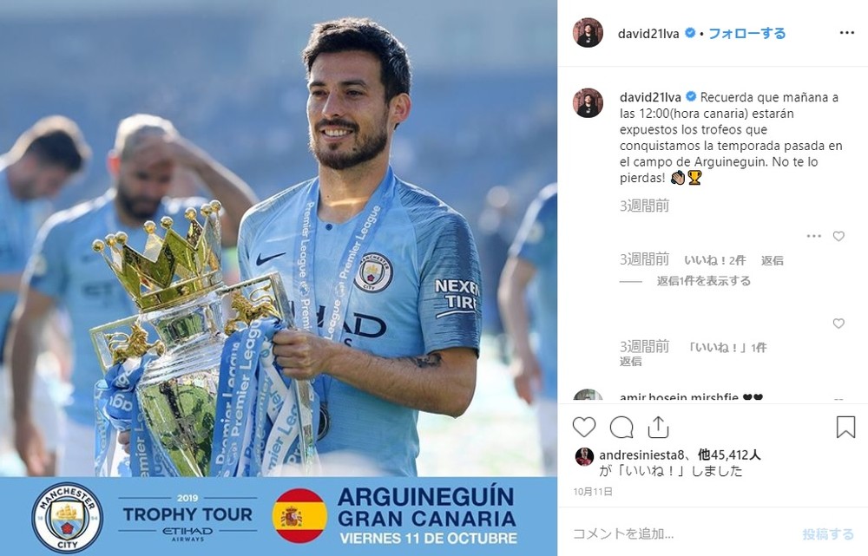Open first comment's three-dot options

(814, 236)
